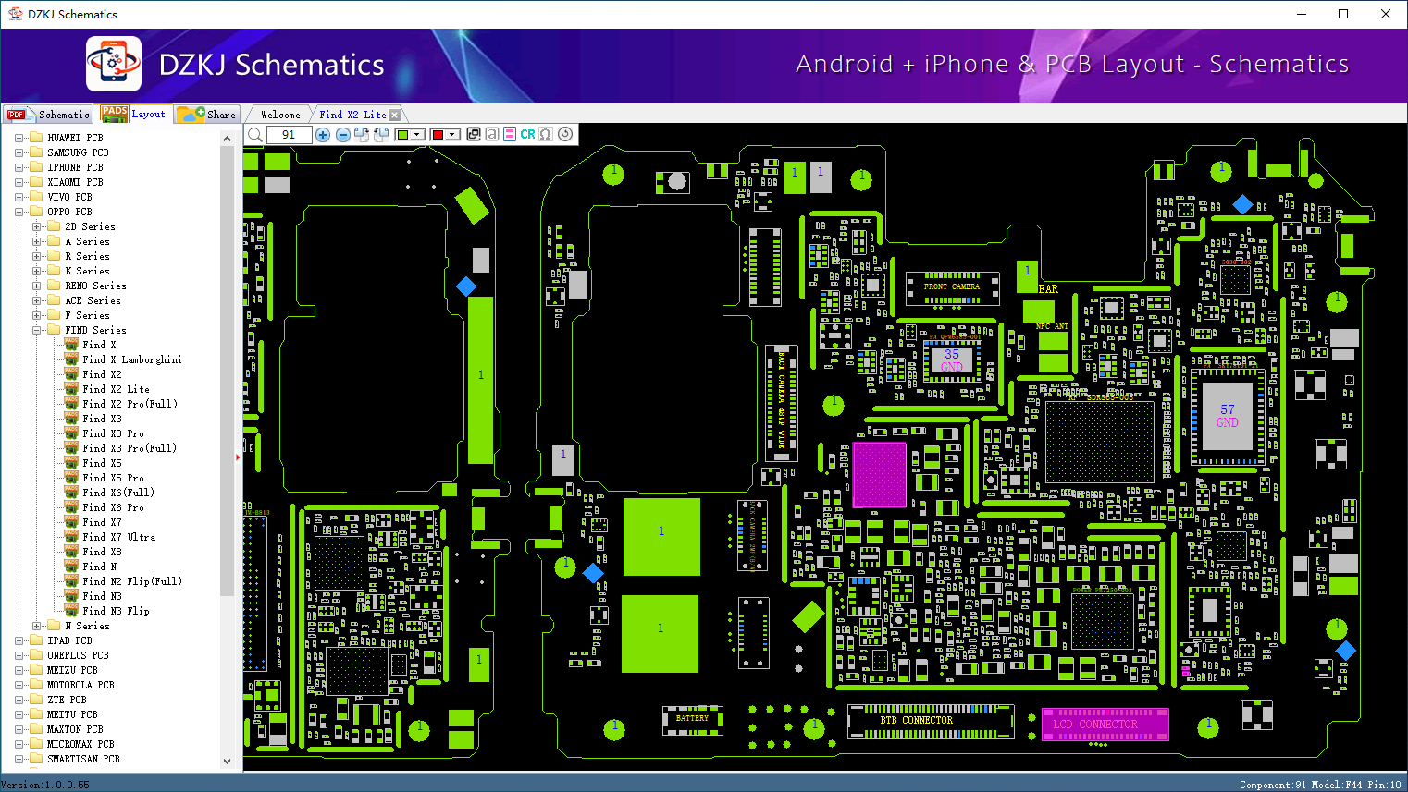The image size is (1408, 792).
Task: Click the PADS icon on Layout tab
Action: 115,114
